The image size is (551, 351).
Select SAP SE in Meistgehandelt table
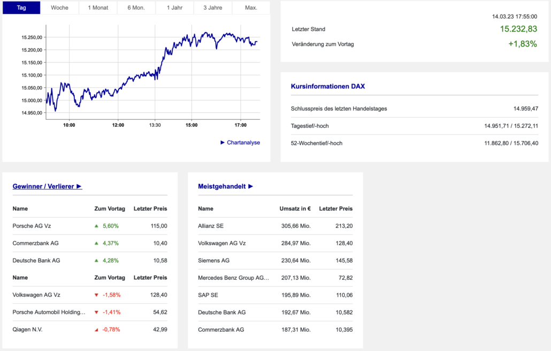[208, 295]
